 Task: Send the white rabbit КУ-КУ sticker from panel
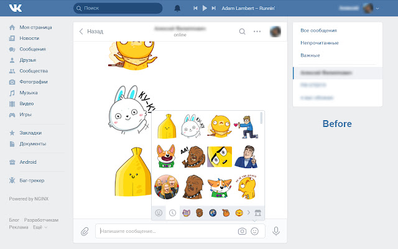(193, 126)
